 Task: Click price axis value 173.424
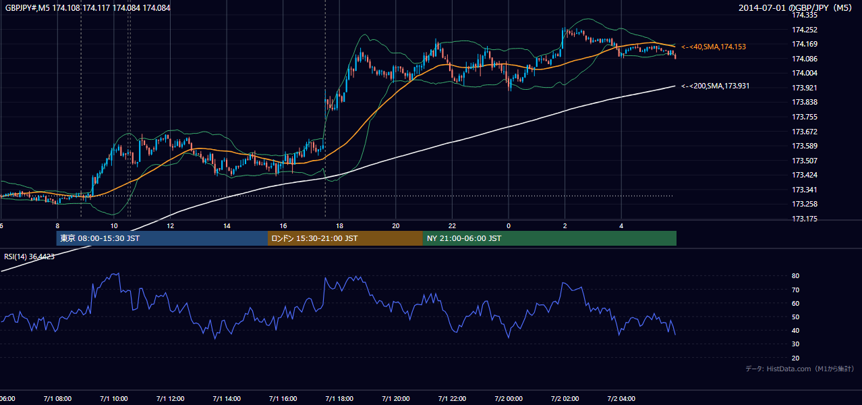click(x=805, y=175)
